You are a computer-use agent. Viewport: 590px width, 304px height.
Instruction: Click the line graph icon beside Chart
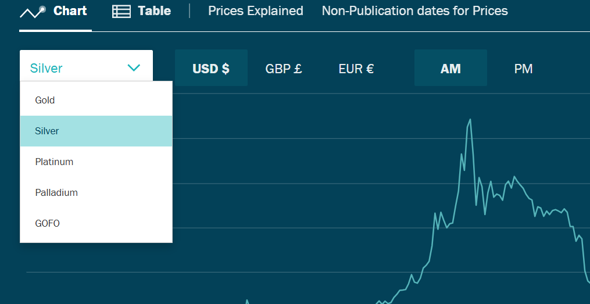pos(33,12)
